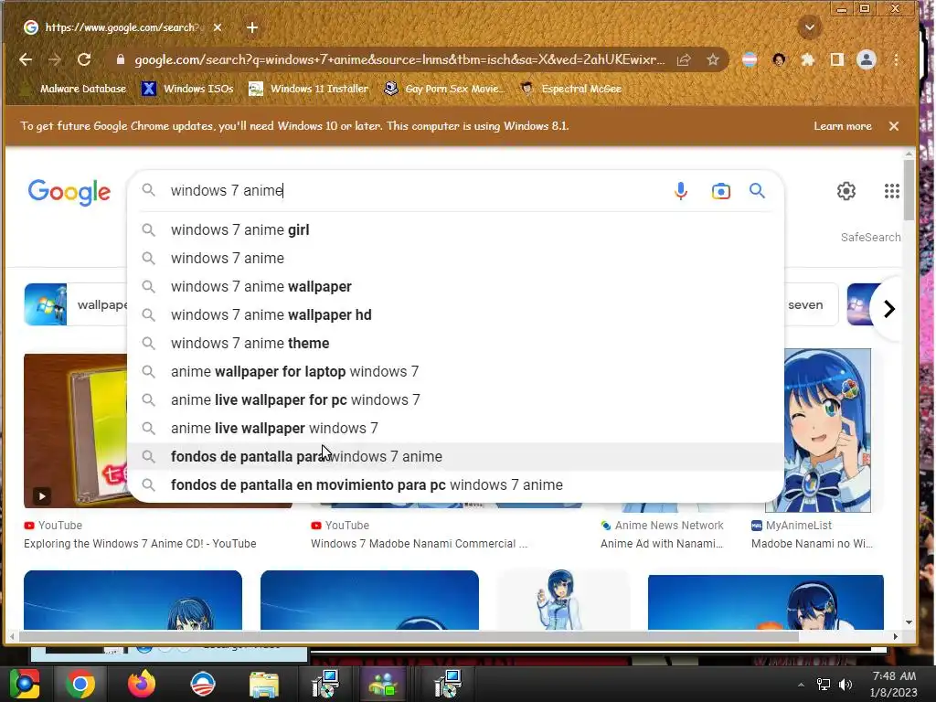Open Espectral McGee bookmark
Screen dimensions: 936x702
click(570, 89)
